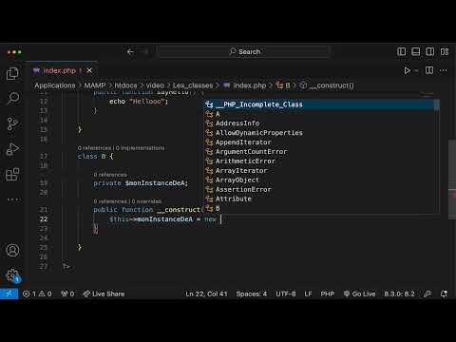Screen dimensions: 456x342
Task: Change file encoding UTF-8
Action: click(x=286, y=294)
